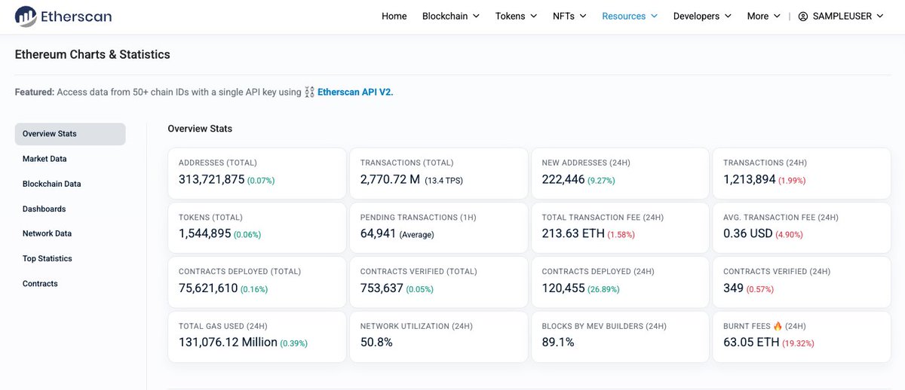Viewport: 905px width, 390px height.
Task: Follow the Etherscan API V2 link
Action: [x=355, y=92]
